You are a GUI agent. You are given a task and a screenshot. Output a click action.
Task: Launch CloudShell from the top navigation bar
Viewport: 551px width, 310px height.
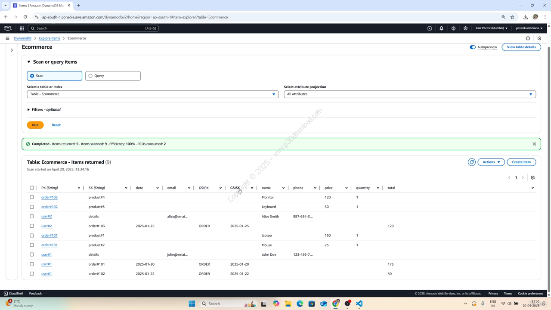tap(430, 28)
